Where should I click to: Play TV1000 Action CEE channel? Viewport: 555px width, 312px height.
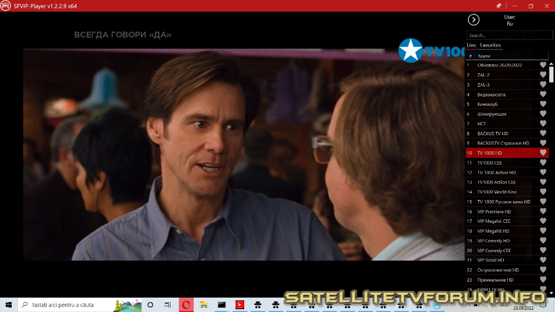click(x=507, y=182)
